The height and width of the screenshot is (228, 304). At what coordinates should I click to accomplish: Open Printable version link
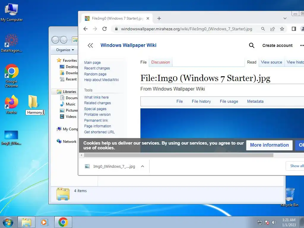(97, 115)
